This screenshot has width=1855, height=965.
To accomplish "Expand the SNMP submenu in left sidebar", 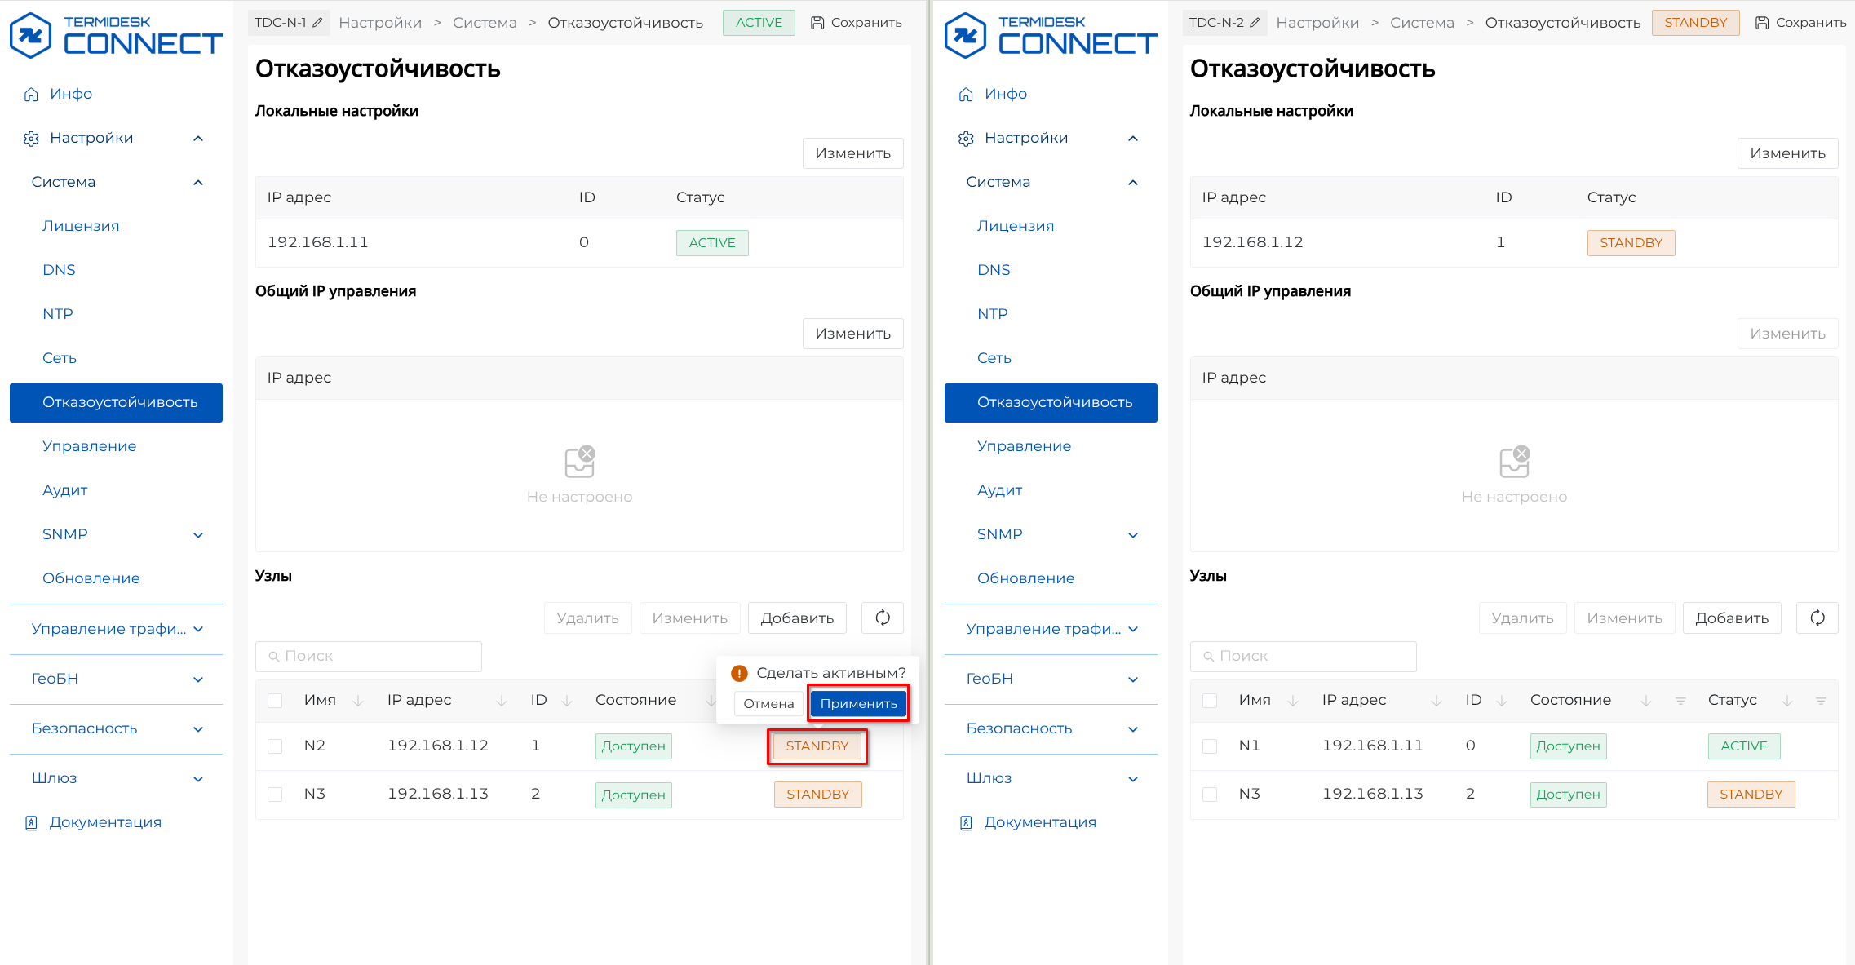I will tap(198, 535).
